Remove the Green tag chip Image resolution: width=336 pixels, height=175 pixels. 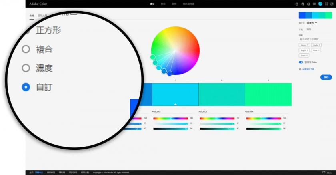pos(308,45)
